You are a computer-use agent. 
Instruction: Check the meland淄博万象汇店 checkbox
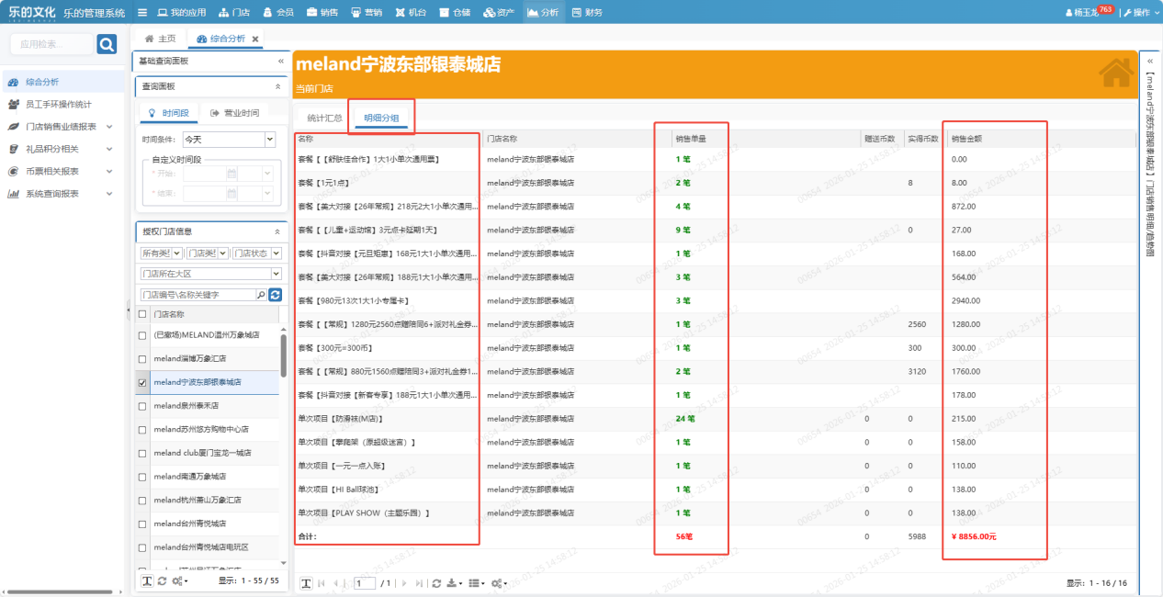(x=141, y=359)
